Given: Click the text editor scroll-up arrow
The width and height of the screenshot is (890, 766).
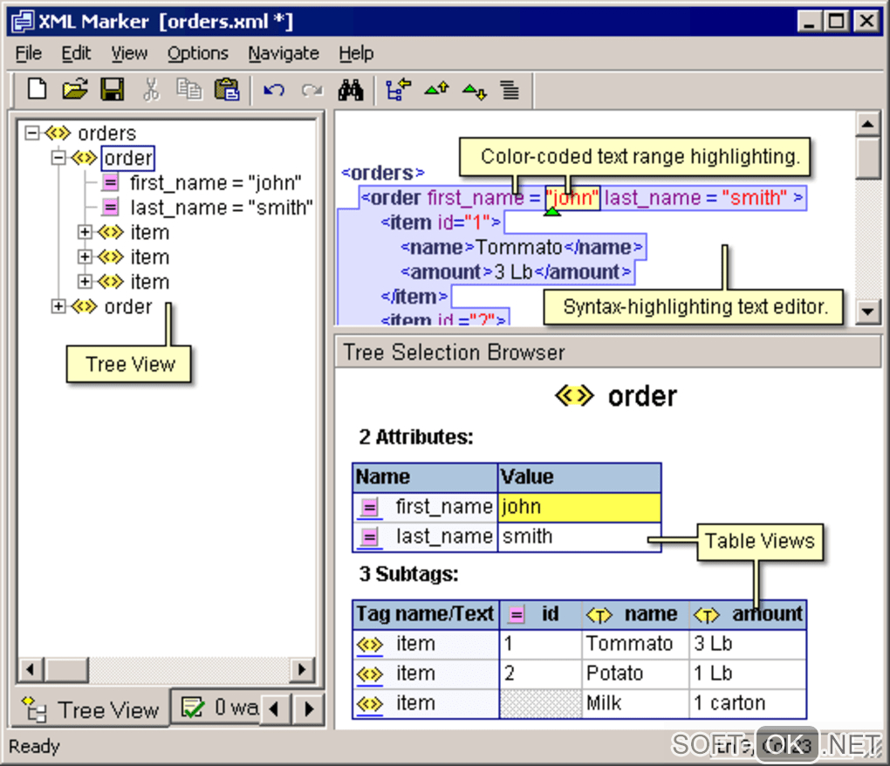Looking at the screenshot, I should (868, 124).
